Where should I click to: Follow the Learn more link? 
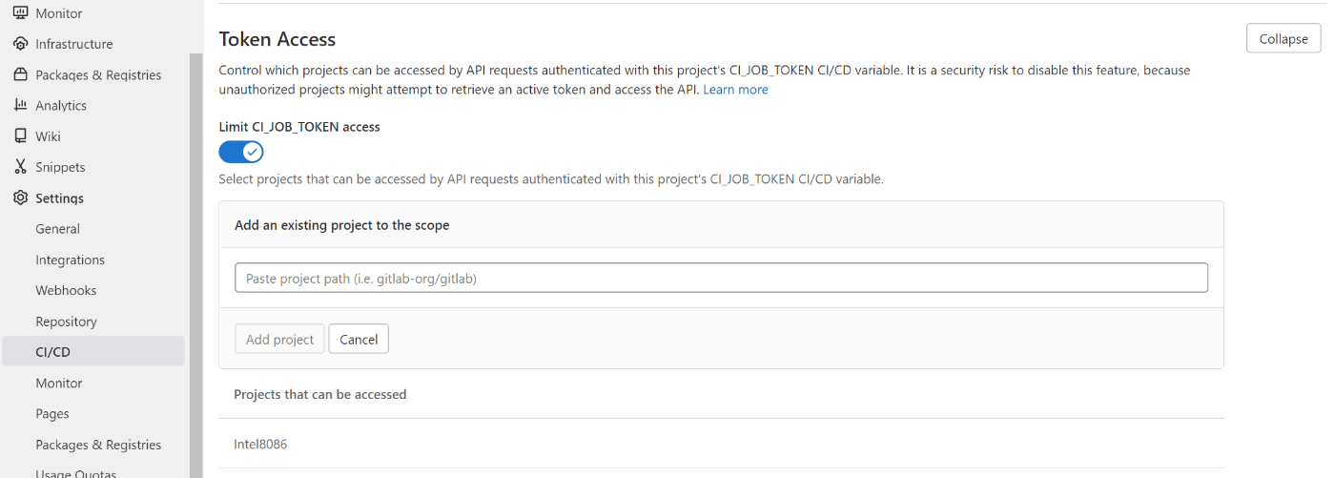click(x=735, y=90)
